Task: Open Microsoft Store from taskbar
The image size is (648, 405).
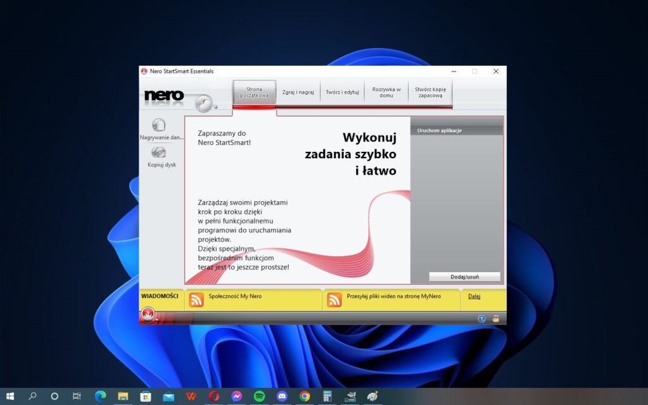Action: 146,396
